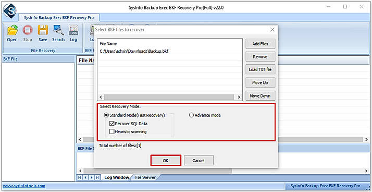Confirm with the OK button
The height and width of the screenshot is (192, 372).
pos(166,160)
